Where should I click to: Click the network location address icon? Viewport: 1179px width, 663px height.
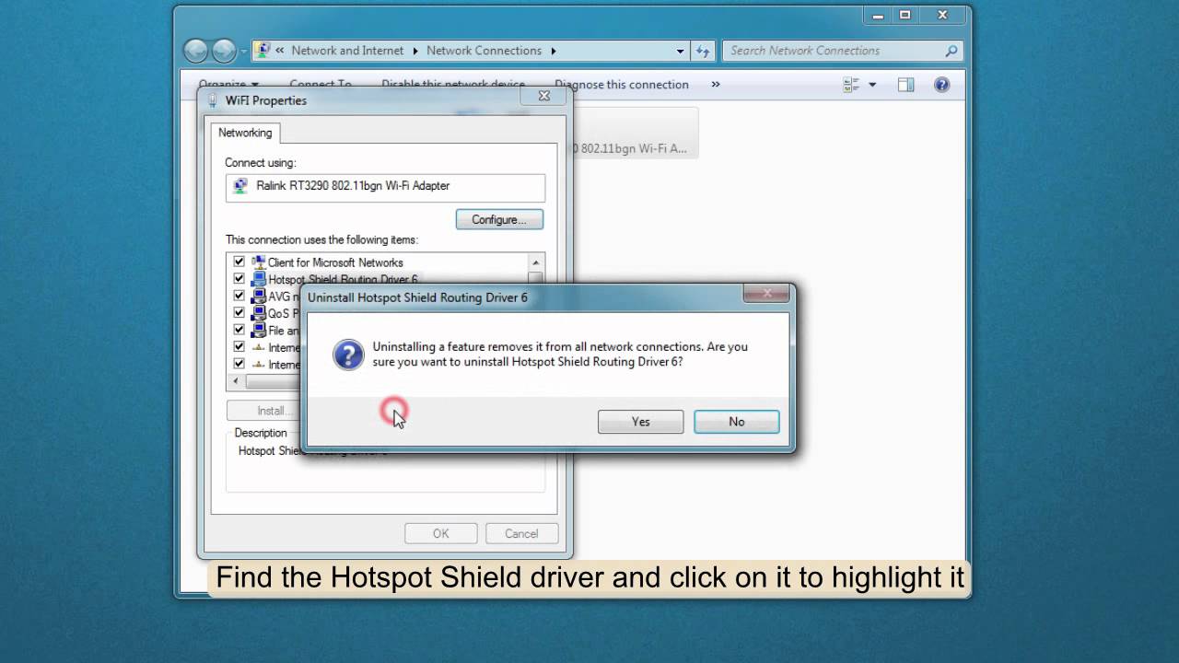263,51
